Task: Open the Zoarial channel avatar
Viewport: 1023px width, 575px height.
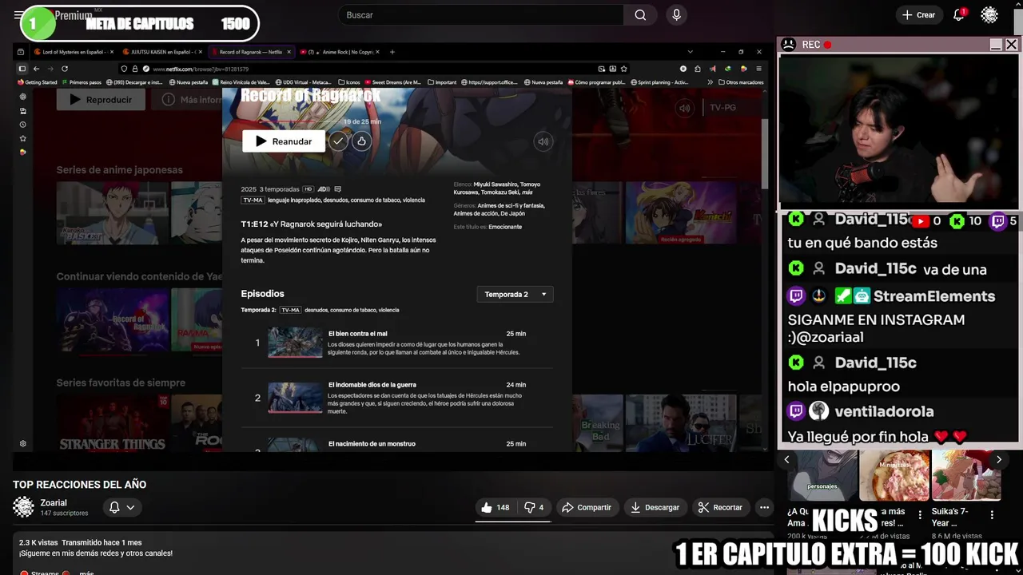Action: (24, 507)
